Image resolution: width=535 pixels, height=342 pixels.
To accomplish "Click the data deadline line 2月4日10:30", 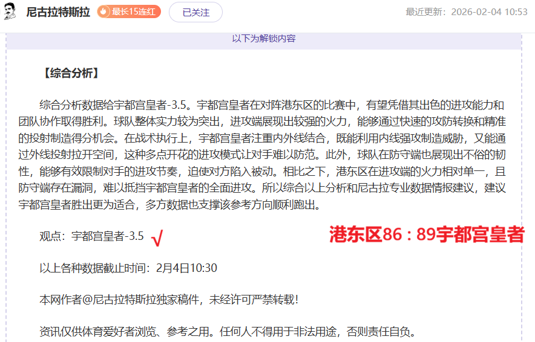I will pyautogui.click(x=128, y=268).
